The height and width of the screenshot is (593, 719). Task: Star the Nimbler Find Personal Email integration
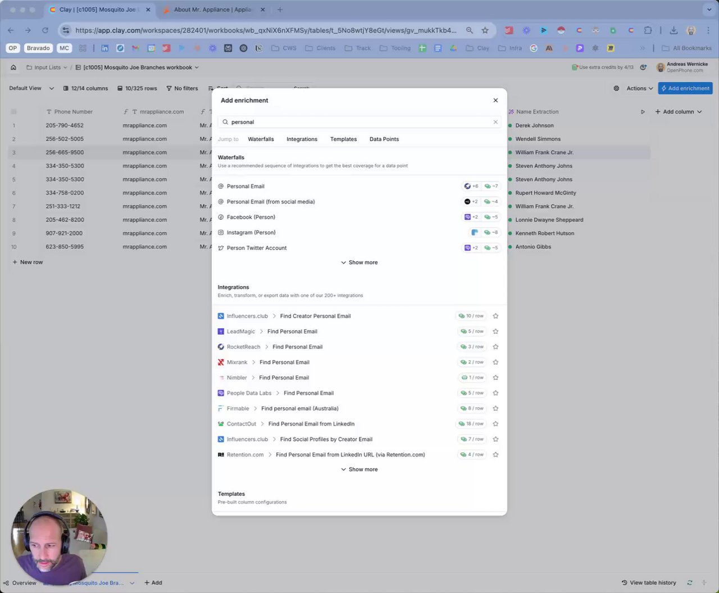click(x=495, y=378)
